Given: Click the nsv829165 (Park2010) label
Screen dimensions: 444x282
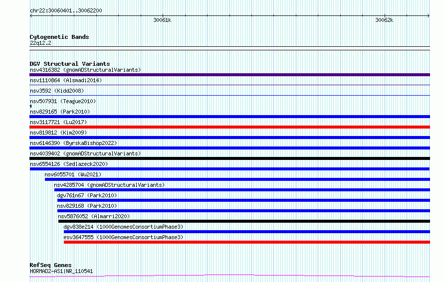Looking at the screenshot, I should click(x=60, y=112).
